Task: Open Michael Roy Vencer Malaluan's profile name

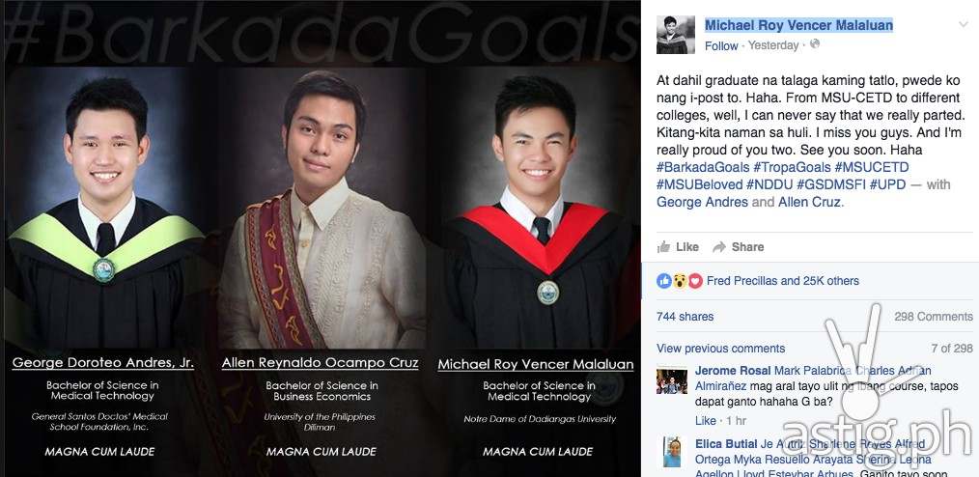Action: [798, 25]
